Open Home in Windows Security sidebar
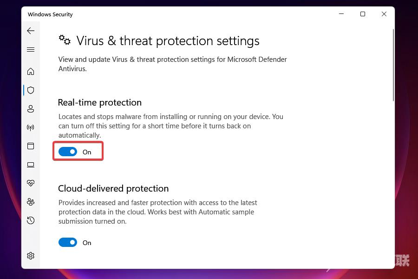This screenshot has height=279, width=418. click(31, 72)
